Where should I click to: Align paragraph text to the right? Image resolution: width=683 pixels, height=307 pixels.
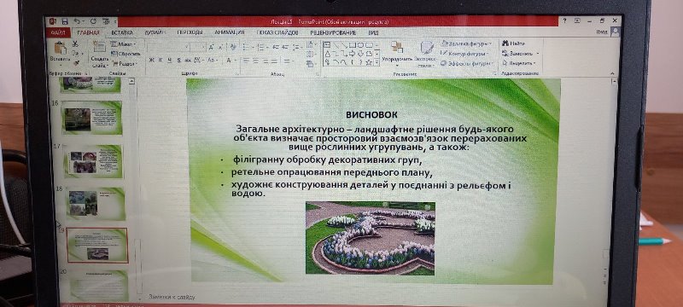[265, 61]
